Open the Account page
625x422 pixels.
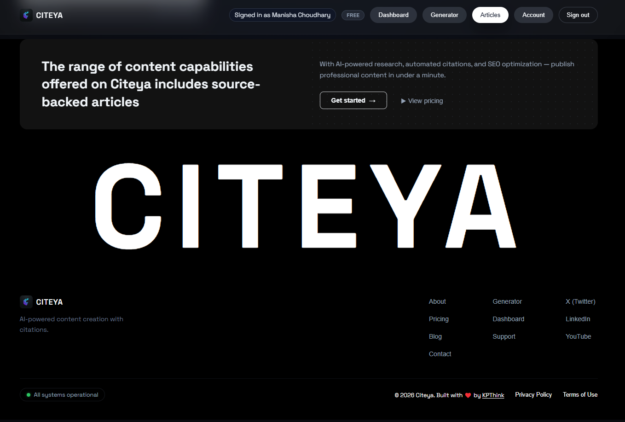pos(533,15)
